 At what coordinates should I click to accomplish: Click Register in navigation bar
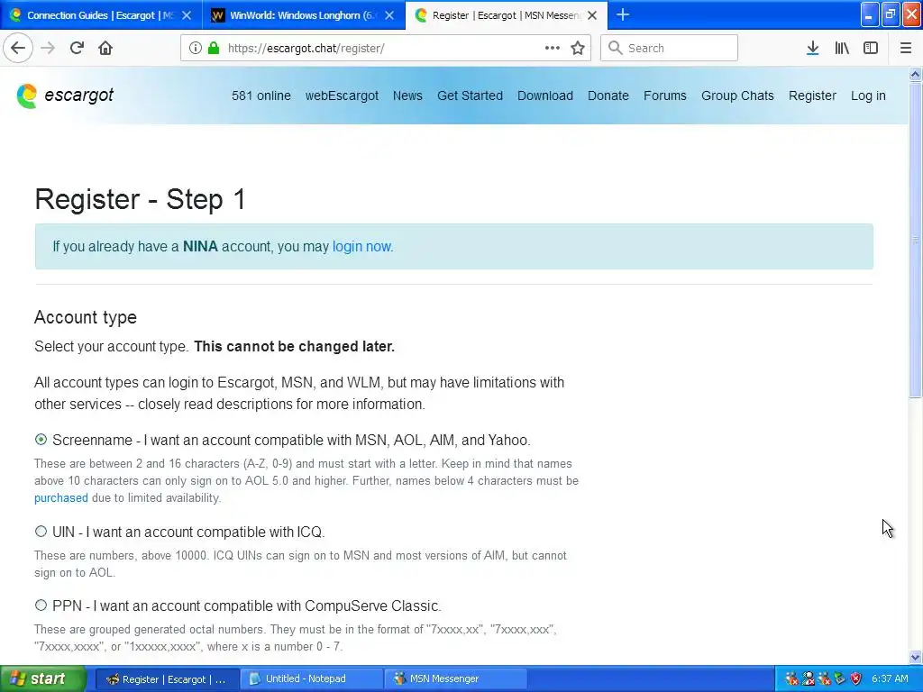812,96
